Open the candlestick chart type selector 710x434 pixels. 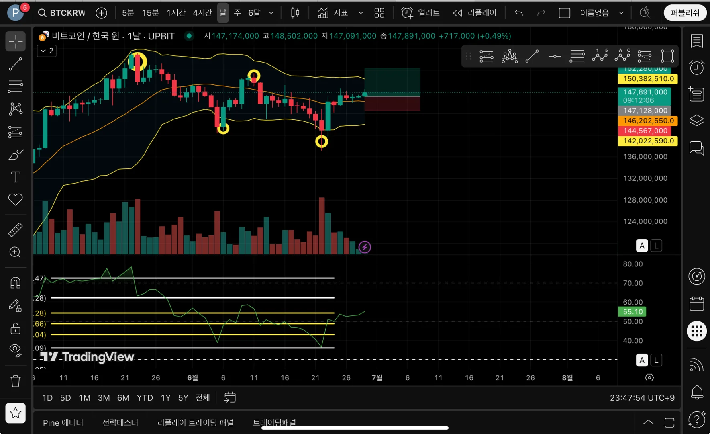pyautogui.click(x=295, y=13)
